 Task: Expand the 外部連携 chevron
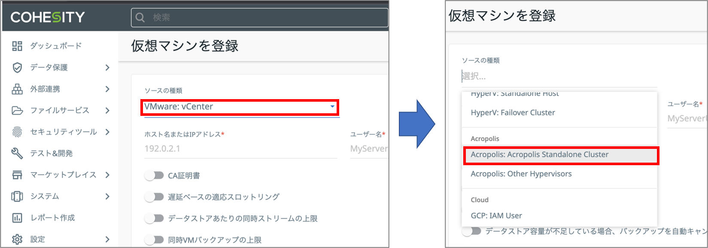[x=107, y=89]
